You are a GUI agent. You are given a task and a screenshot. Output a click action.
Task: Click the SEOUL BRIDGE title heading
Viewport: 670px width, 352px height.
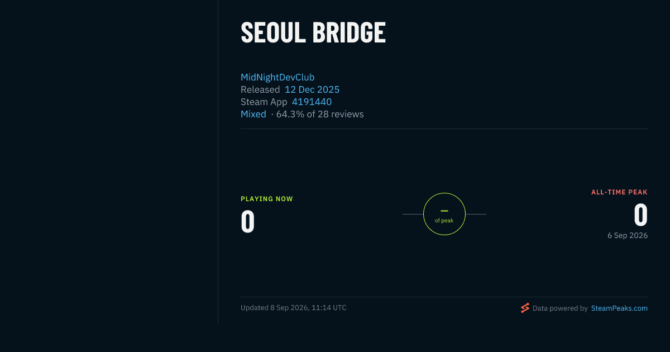313,32
